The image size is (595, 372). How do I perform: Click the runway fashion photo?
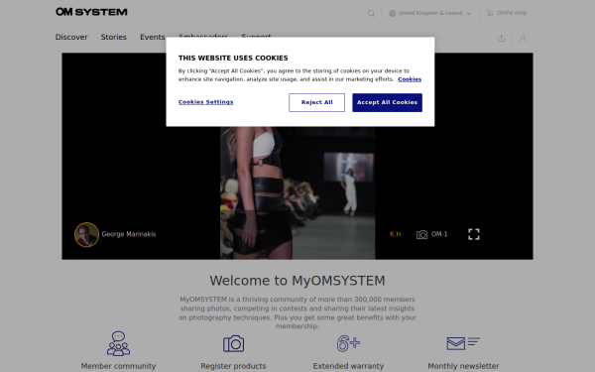pos(297,192)
